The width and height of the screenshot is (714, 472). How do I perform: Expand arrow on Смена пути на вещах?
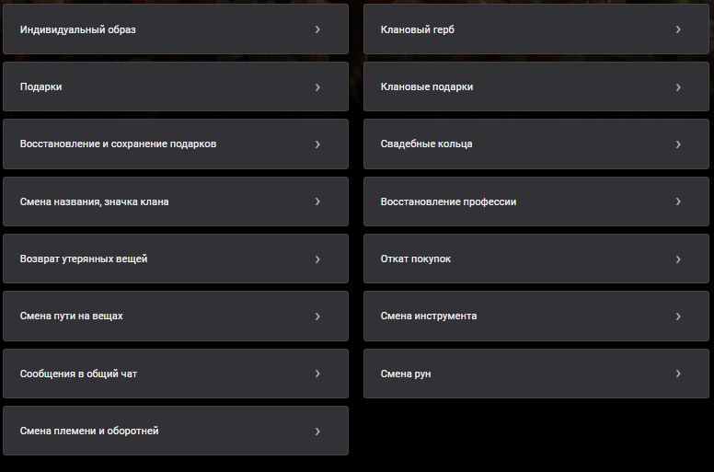click(x=317, y=316)
